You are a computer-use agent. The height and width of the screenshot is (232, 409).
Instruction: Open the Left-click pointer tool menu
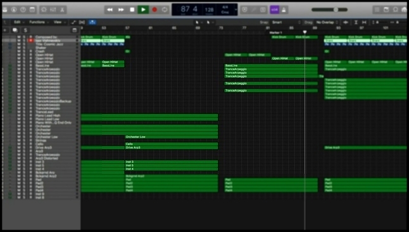pos(199,22)
